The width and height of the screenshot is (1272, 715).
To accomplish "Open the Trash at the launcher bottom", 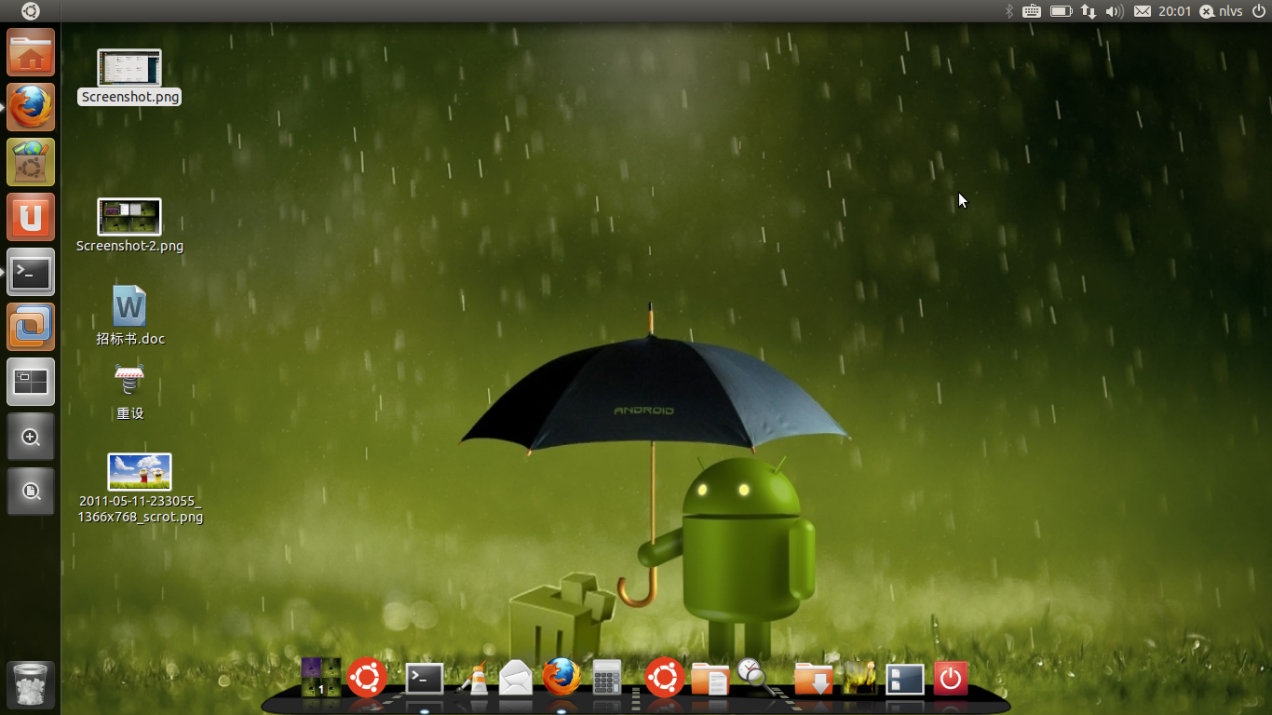I will pos(31,685).
